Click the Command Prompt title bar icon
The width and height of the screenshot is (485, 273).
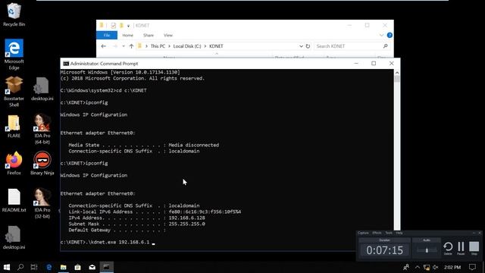(x=66, y=64)
